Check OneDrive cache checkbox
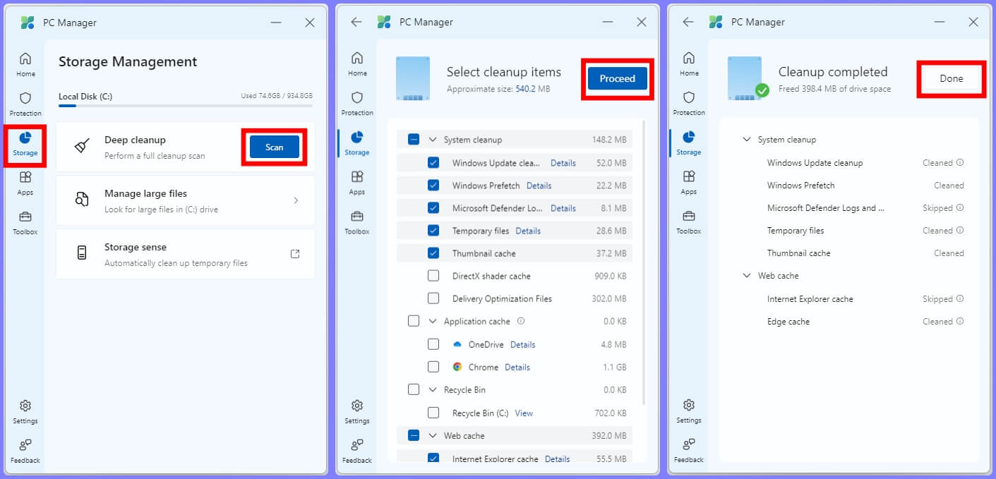This screenshot has width=996, height=479. pyautogui.click(x=433, y=344)
